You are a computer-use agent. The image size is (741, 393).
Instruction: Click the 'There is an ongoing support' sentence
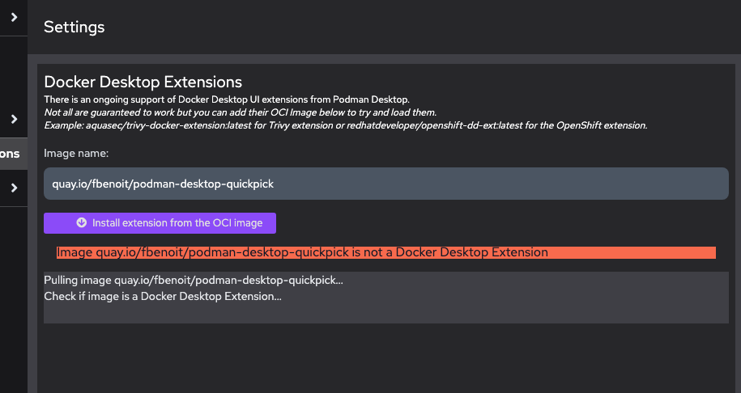[227, 99]
